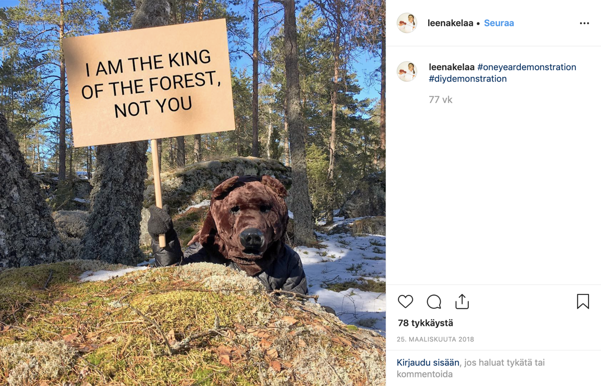This screenshot has width=601, height=386.
Task: View the 78 tykkäystä likes list
Action: click(425, 323)
